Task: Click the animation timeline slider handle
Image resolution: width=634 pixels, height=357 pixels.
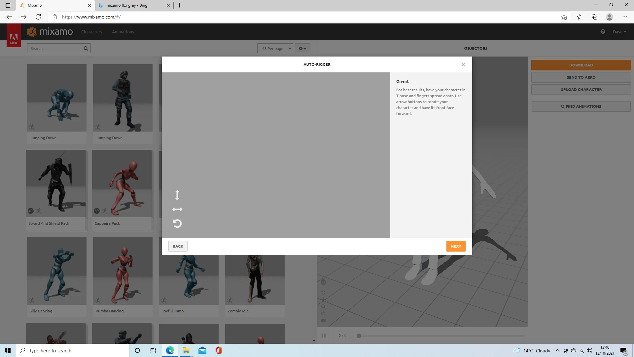Action: tap(359, 336)
